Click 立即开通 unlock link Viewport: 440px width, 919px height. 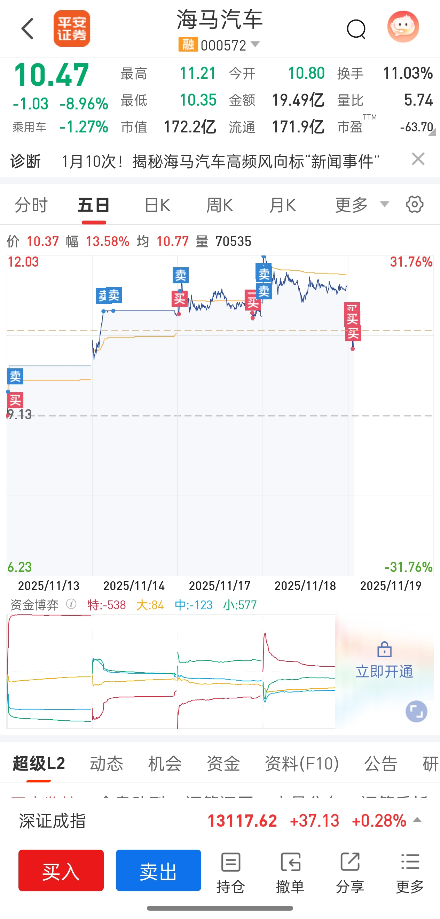click(384, 672)
